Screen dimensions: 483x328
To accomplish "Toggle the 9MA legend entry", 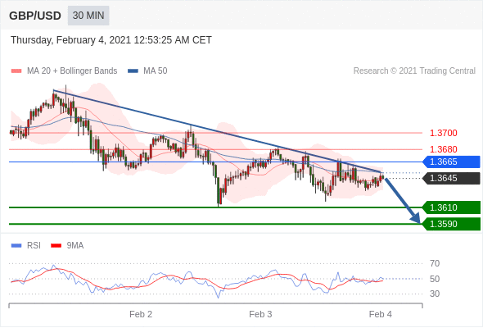I will 67,246.
